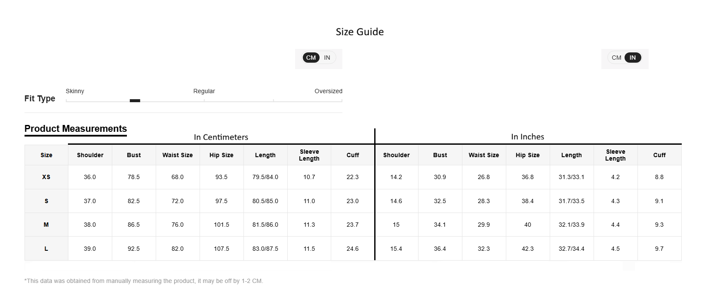
Task: Click the In Inches table heading
Action: pyautogui.click(x=527, y=137)
